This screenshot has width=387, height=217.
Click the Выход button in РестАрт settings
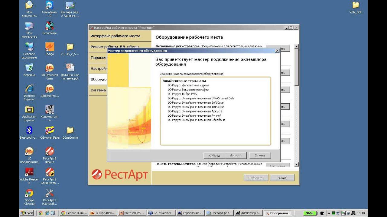(282, 178)
